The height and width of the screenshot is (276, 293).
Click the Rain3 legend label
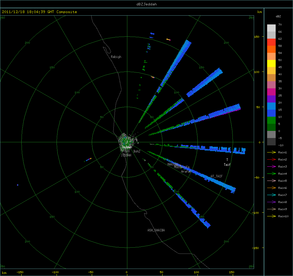click(282, 167)
